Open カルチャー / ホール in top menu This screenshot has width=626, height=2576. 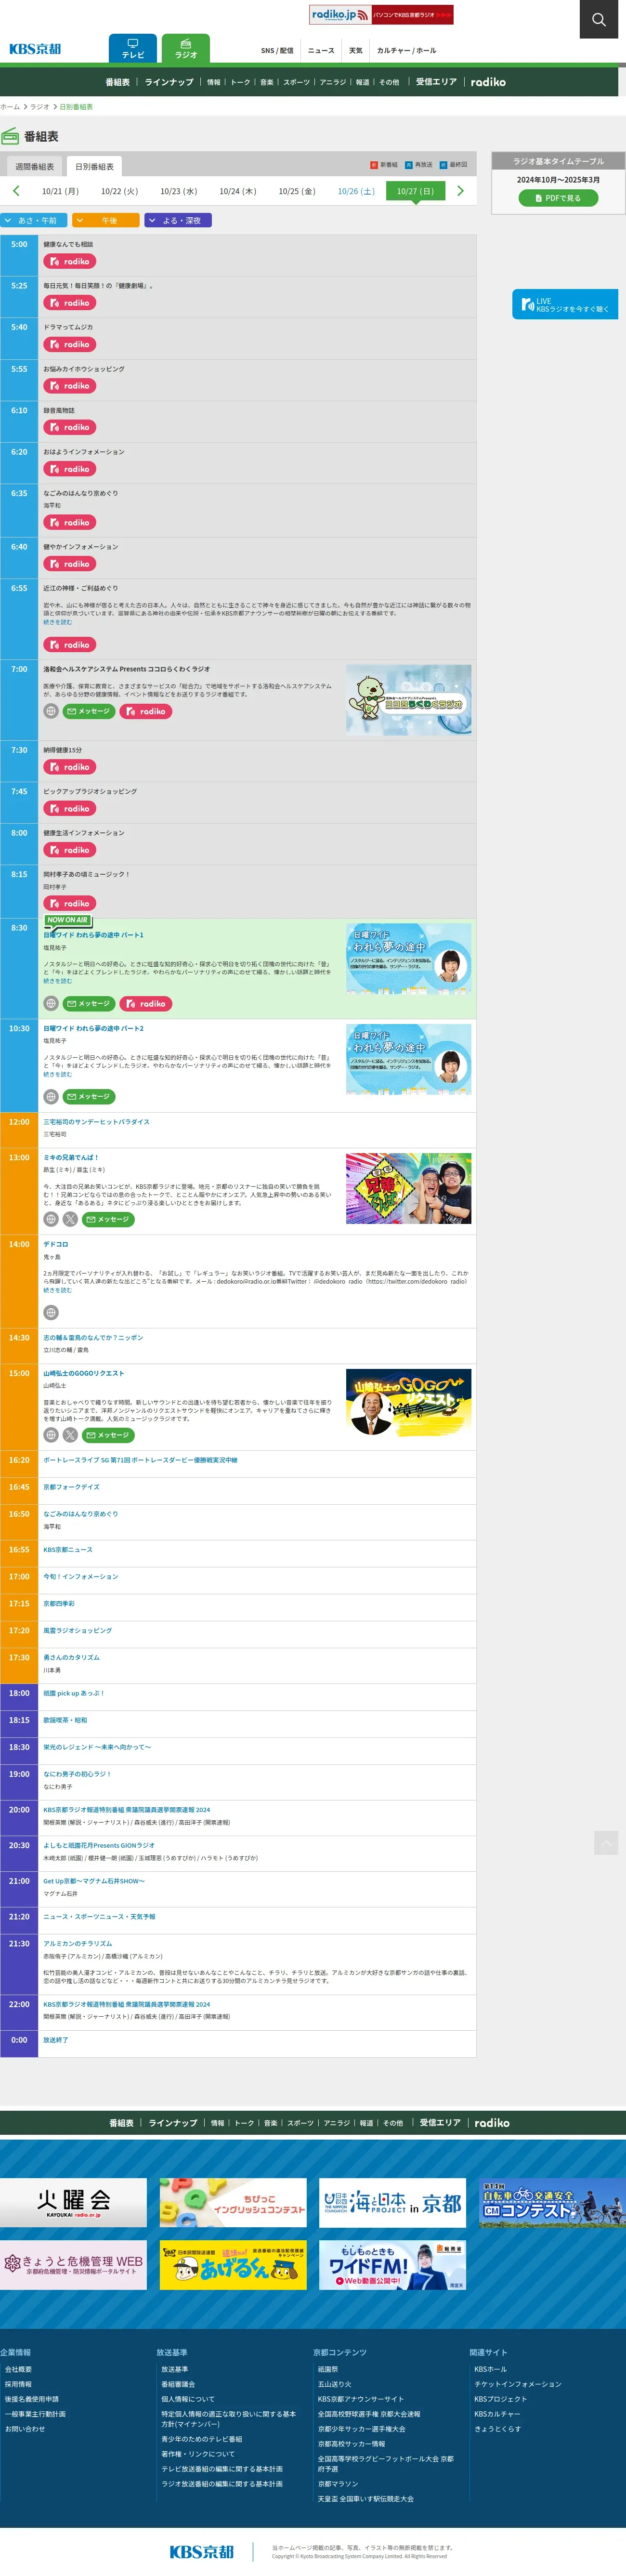tap(406, 50)
